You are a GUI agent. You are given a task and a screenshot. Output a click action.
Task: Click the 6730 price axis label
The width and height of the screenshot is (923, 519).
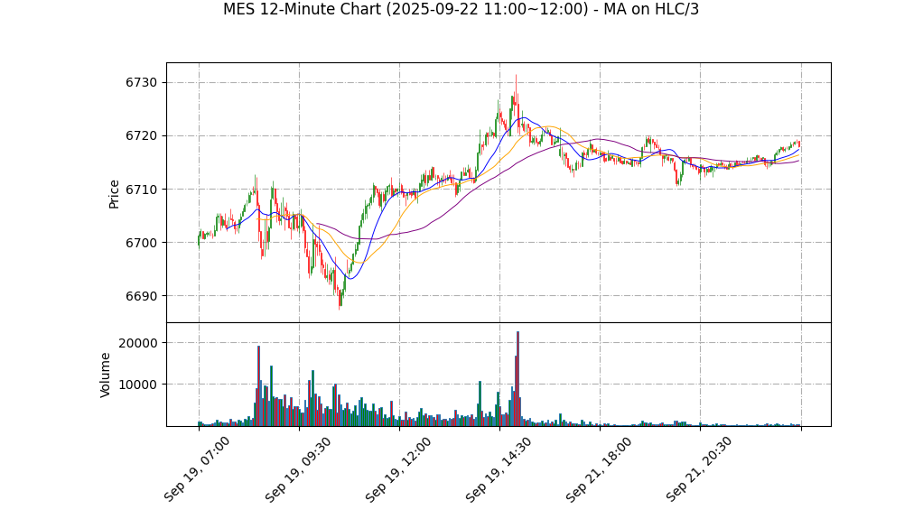[x=141, y=82]
